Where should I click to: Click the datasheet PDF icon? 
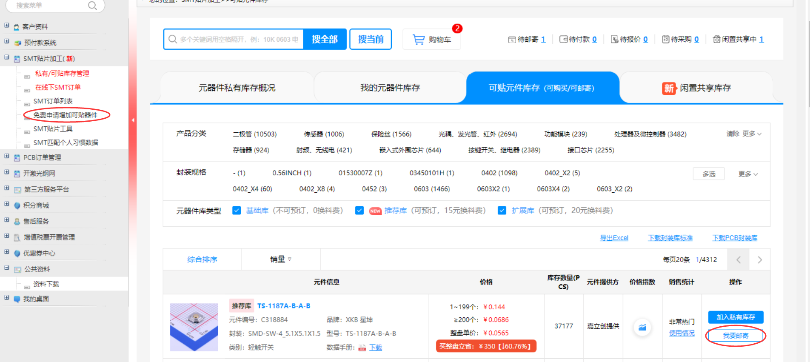pyautogui.click(x=362, y=348)
